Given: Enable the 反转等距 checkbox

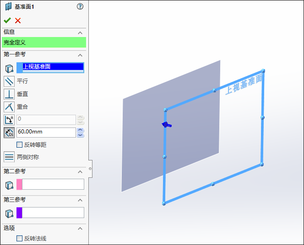Looking at the screenshot, I should 19,144.
